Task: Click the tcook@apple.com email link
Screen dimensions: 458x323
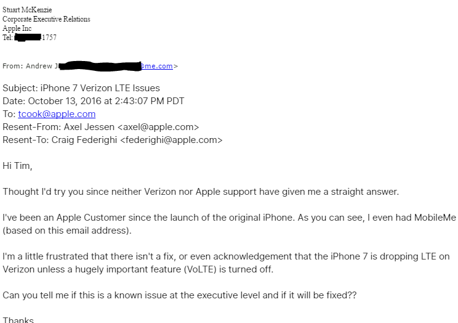Action: (57, 114)
